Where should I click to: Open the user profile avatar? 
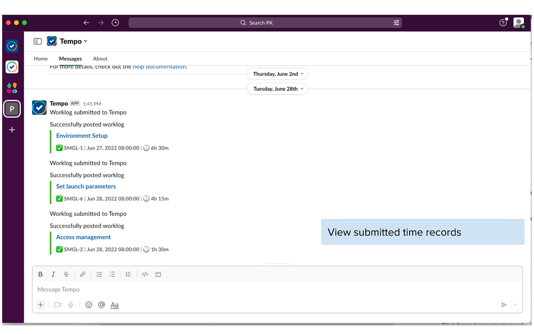519,23
